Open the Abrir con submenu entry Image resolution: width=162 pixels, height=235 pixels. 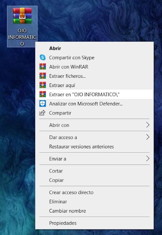(x=94, y=125)
